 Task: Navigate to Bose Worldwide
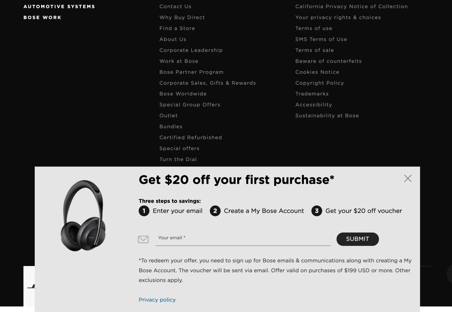[183, 94]
